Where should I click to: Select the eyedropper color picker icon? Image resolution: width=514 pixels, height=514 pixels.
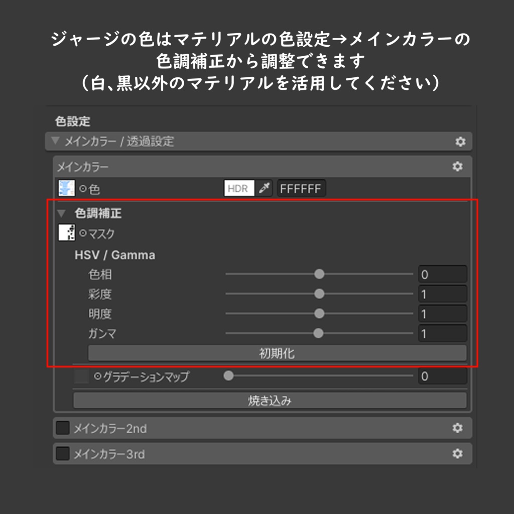(265, 188)
